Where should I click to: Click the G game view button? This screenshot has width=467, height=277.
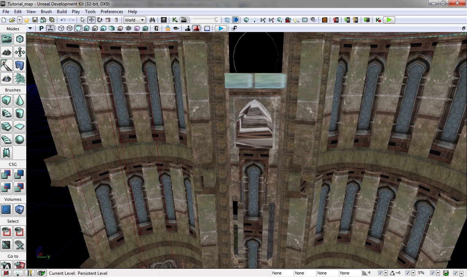[157, 28]
